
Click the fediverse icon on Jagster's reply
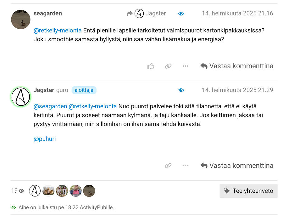(x=181, y=90)
